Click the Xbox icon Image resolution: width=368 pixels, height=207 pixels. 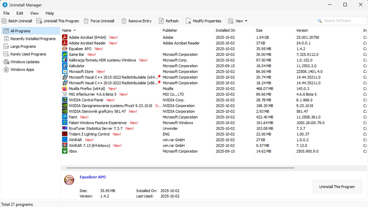click(x=64, y=151)
